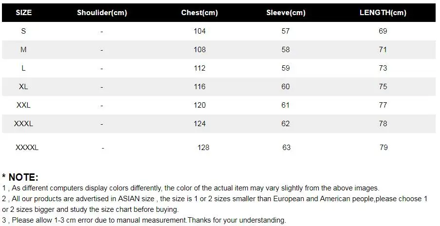Select length value 77 in XXL row
Viewport: 440px width, 226px height.
coord(383,105)
